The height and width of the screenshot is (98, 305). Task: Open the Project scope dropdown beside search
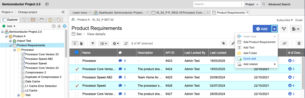click(252, 4)
